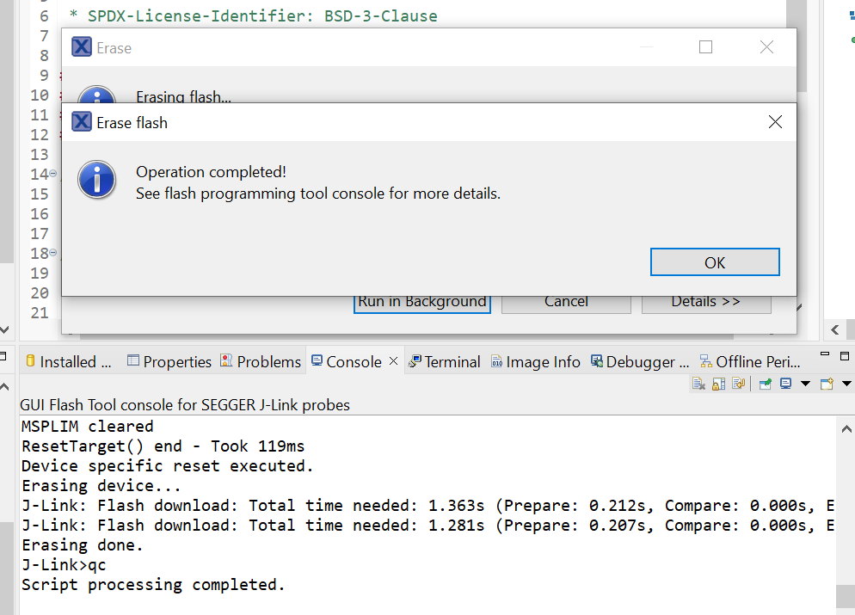This screenshot has width=855, height=615.
Task: Open the Display Selected Console dropdown arrow
Action: [x=806, y=383]
